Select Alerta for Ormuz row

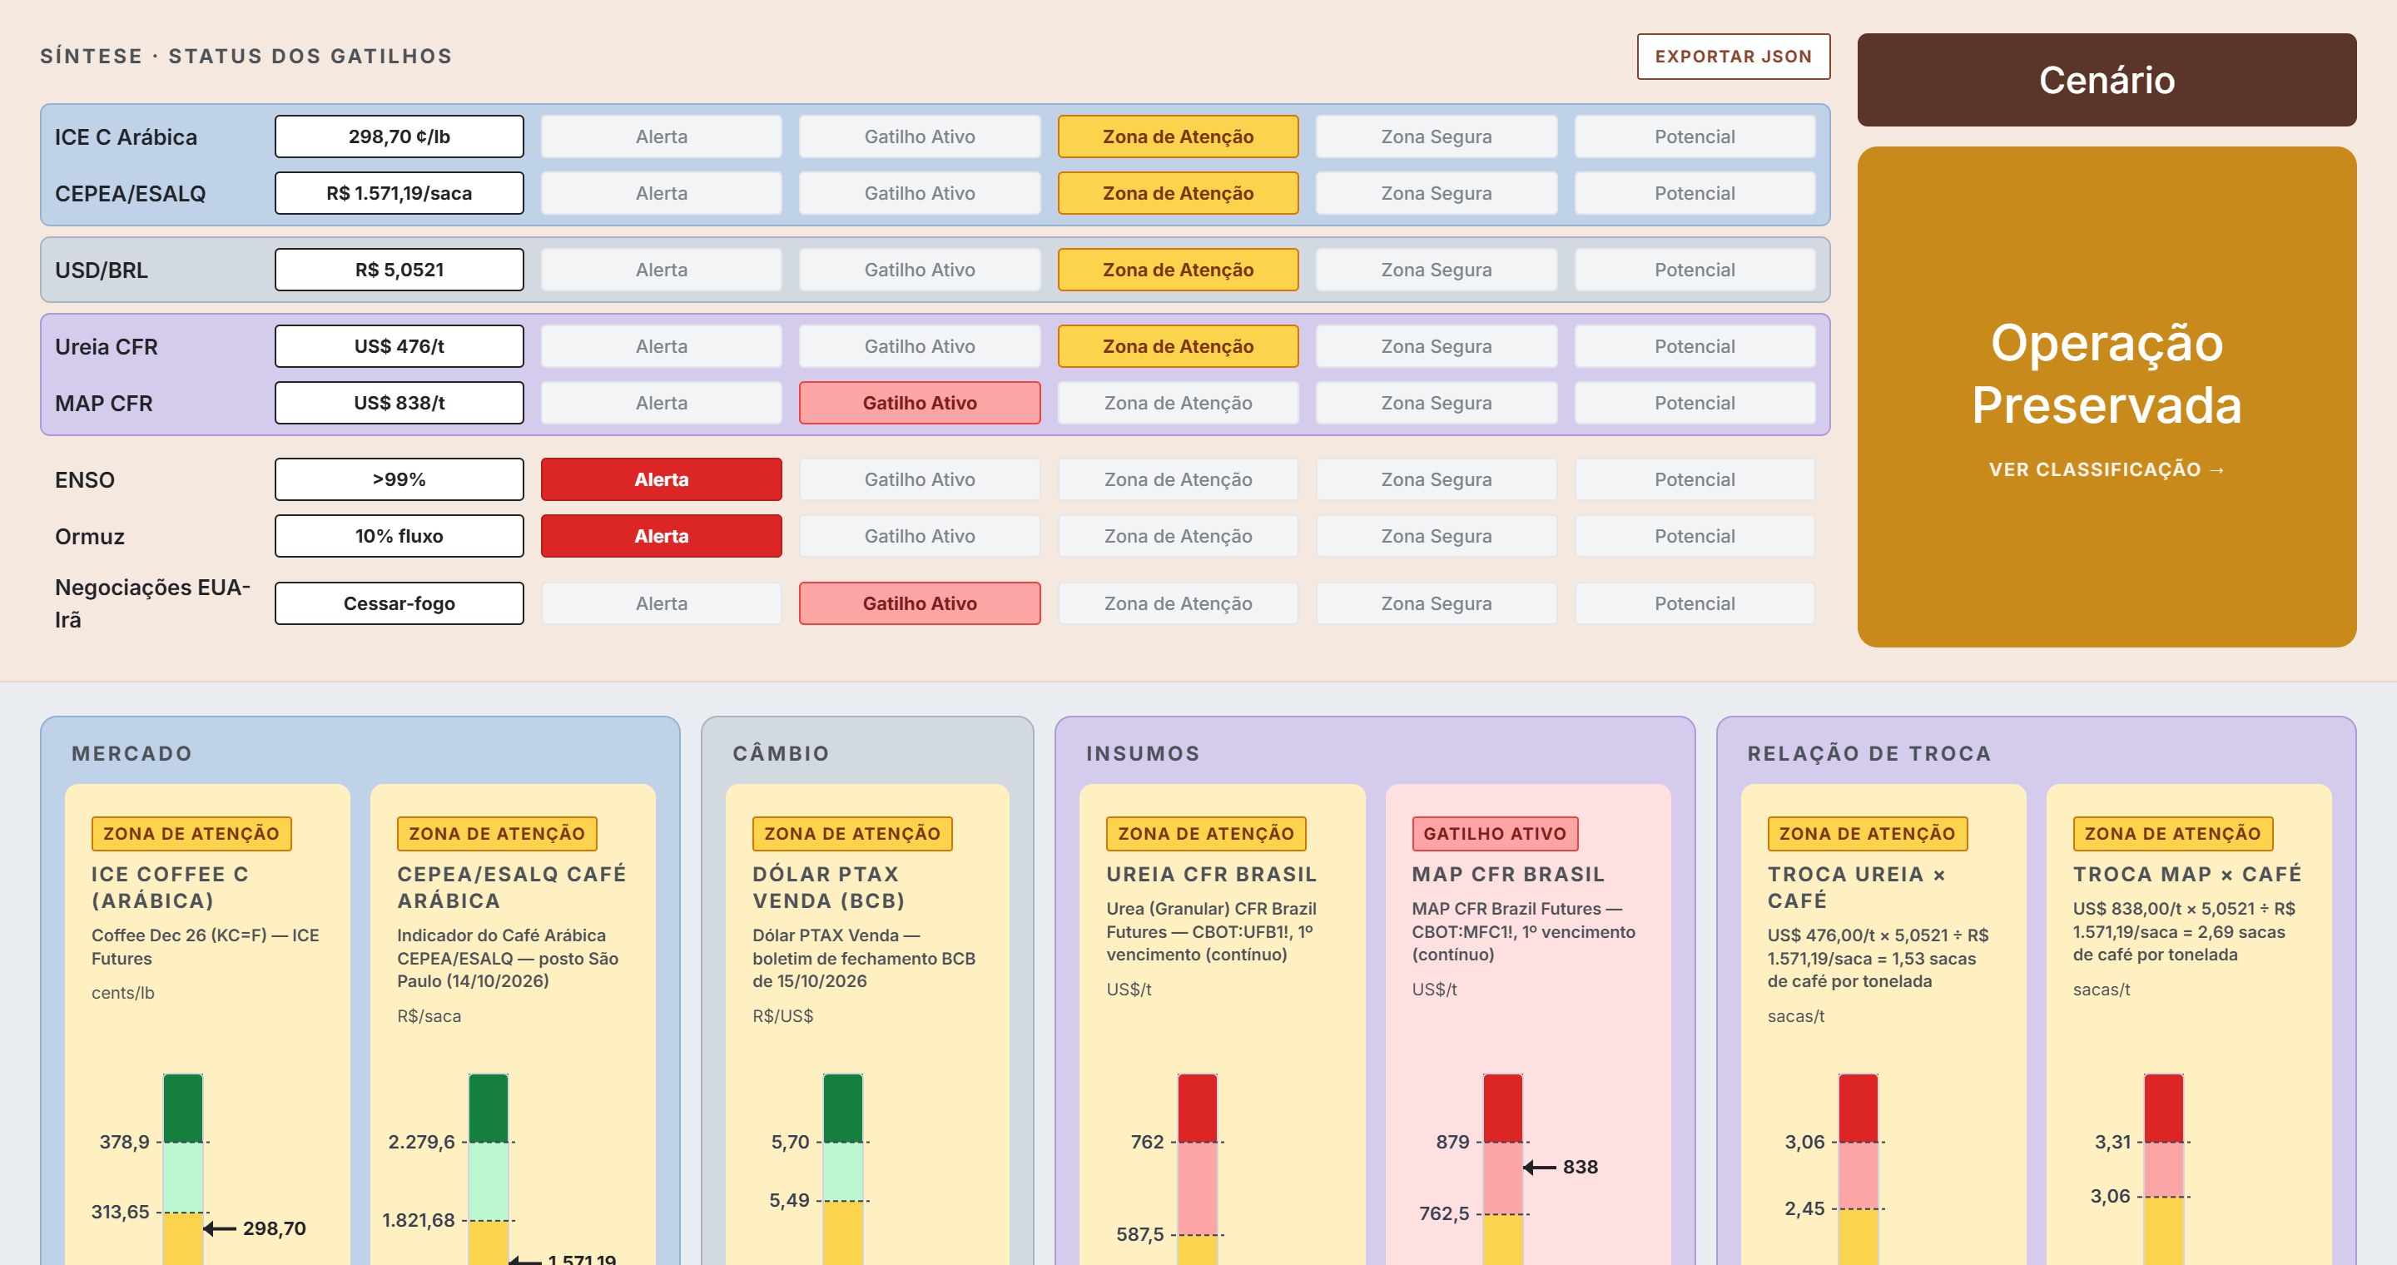pyautogui.click(x=662, y=537)
